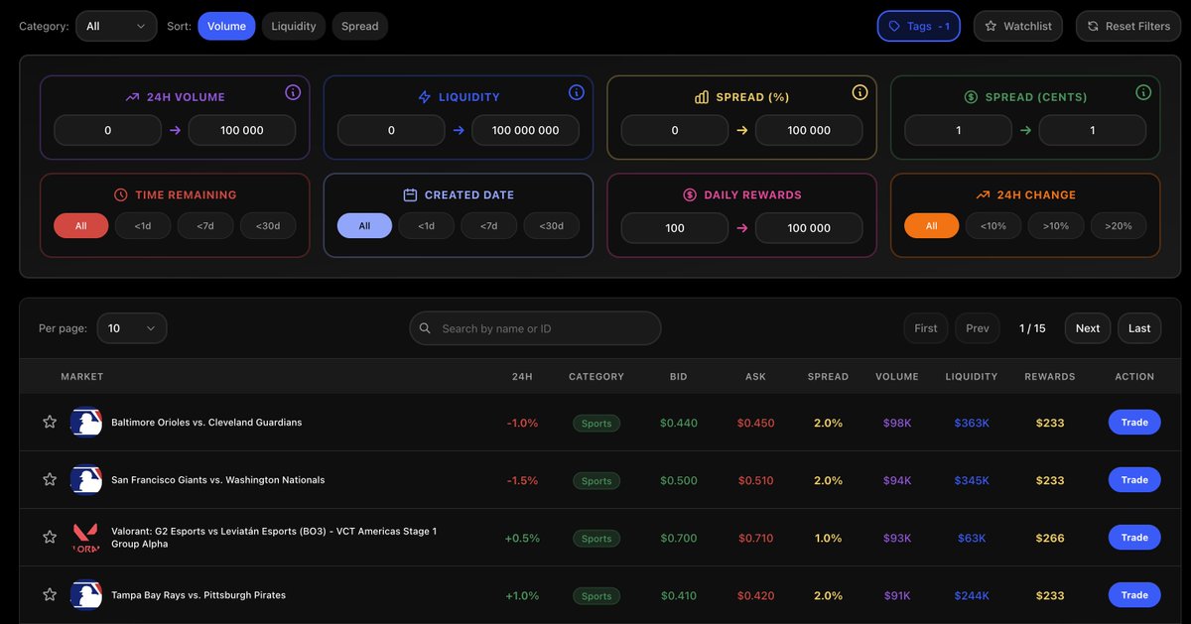
Task: Click the $266 rewards value
Action: pos(1050,539)
